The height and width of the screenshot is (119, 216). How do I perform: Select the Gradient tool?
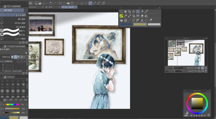click(125, 20)
